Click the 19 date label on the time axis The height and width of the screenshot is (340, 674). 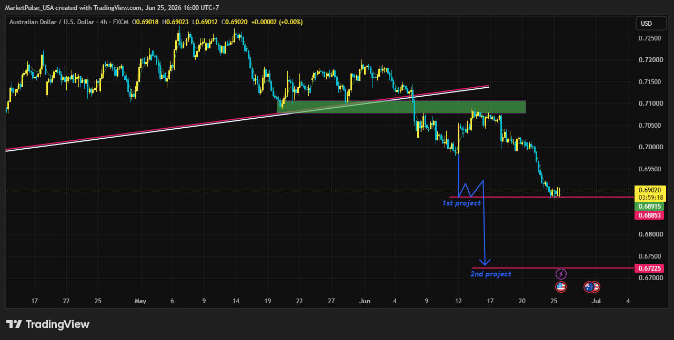(268, 301)
